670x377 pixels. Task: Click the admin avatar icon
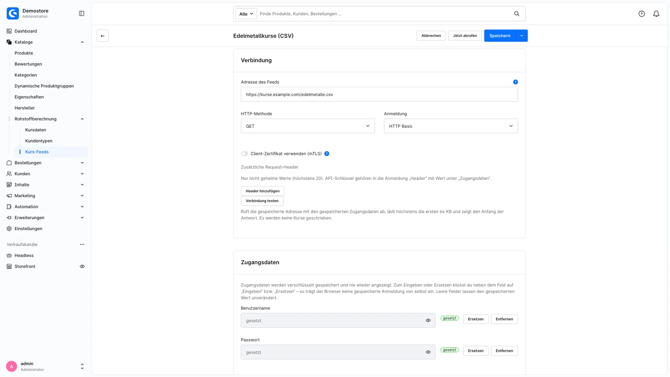pos(12,367)
